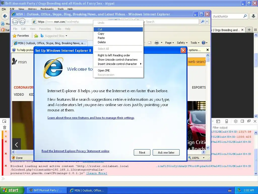
Task: Click the devtools Filter output field
Action: (234, 128)
